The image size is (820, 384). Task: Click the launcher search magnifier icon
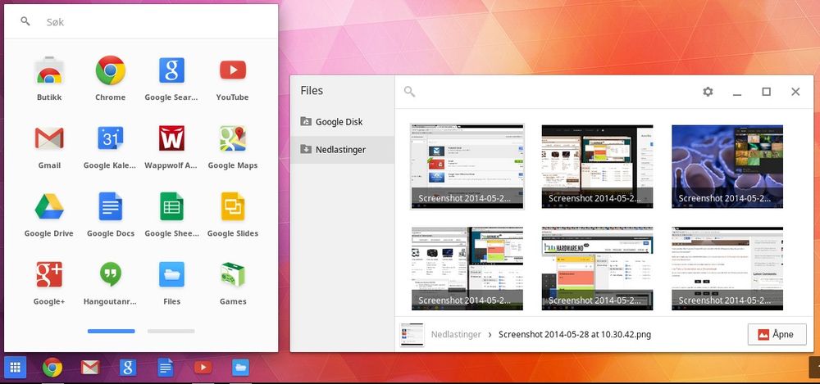tap(25, 21)
